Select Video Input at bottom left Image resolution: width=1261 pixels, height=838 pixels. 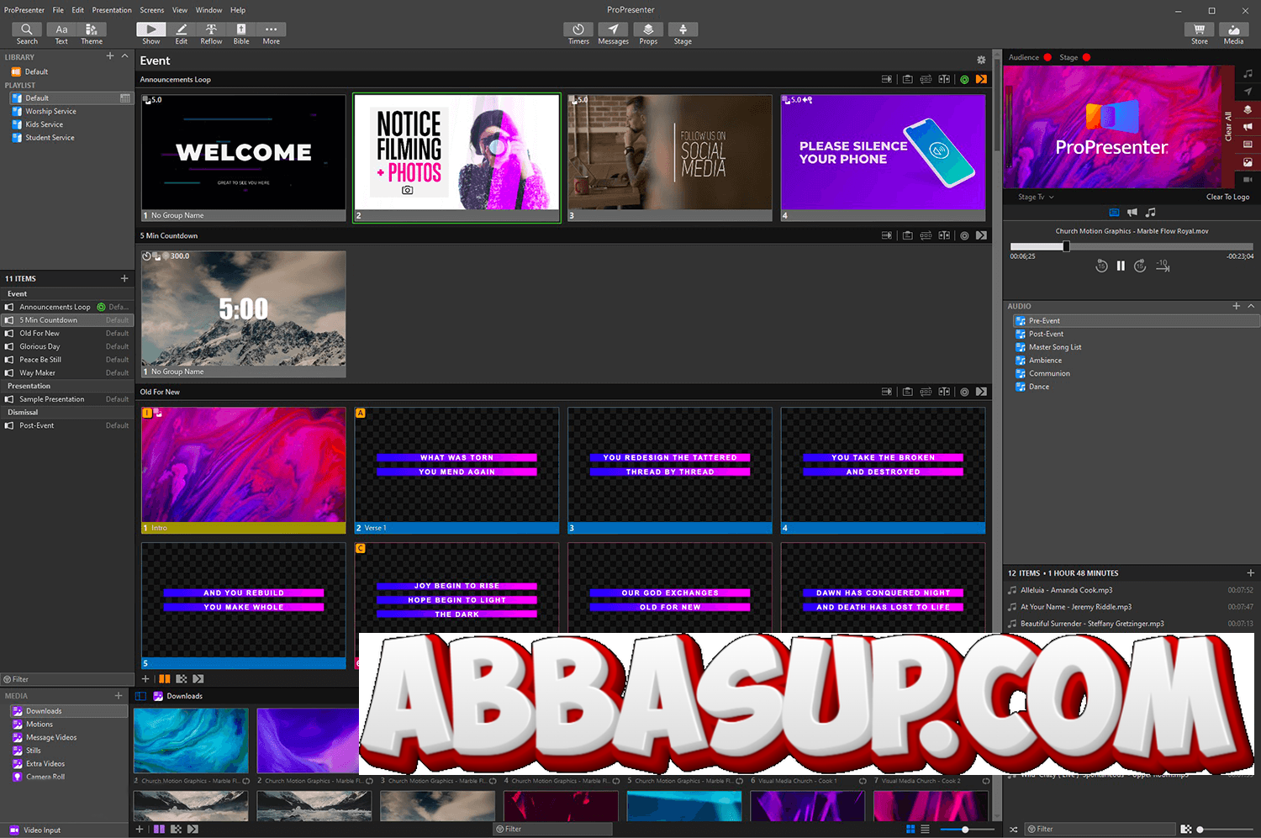tap(42, 830)
